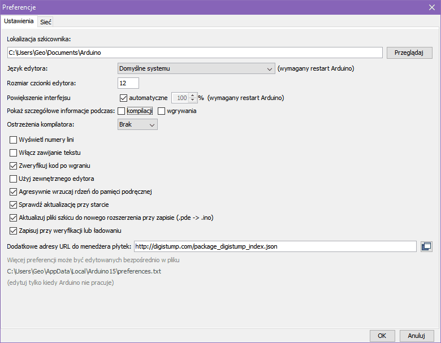The width and height of the screenshot is (441, 343).
Task: Enable detailed info during kompilacji
Action: coord(122,111)
